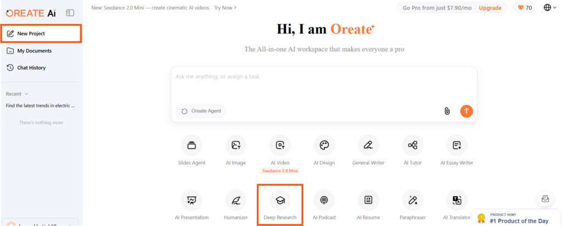
Task: Click the #1 Product of the Day badge
Action: [x=517, y=218]
